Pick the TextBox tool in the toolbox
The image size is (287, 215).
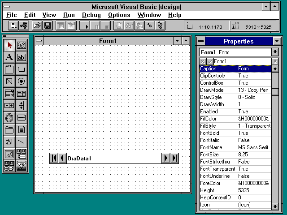point(21,57)
